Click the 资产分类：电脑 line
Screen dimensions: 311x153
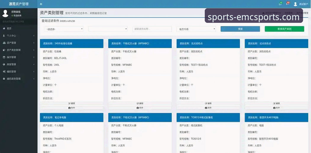tap(256, 126)
